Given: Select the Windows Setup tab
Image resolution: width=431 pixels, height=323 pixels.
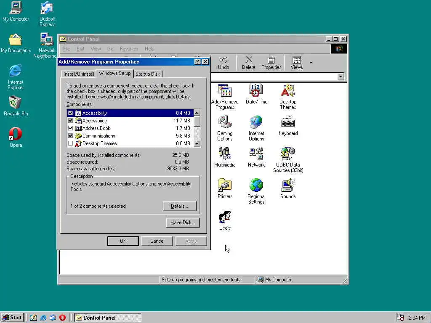Looking at the screenshot, I should tap(114, 73).
